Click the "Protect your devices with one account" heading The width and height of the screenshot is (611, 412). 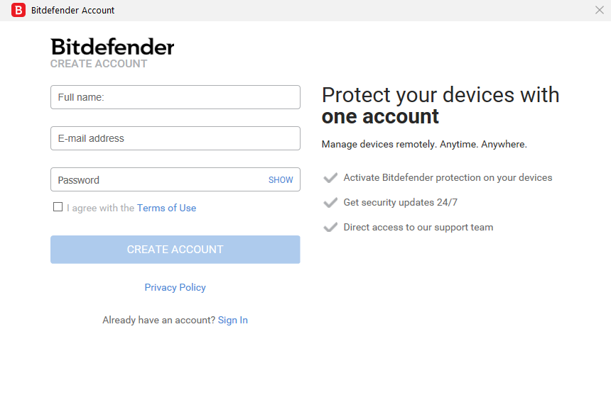pyautogui.click(x=440, y=106)
